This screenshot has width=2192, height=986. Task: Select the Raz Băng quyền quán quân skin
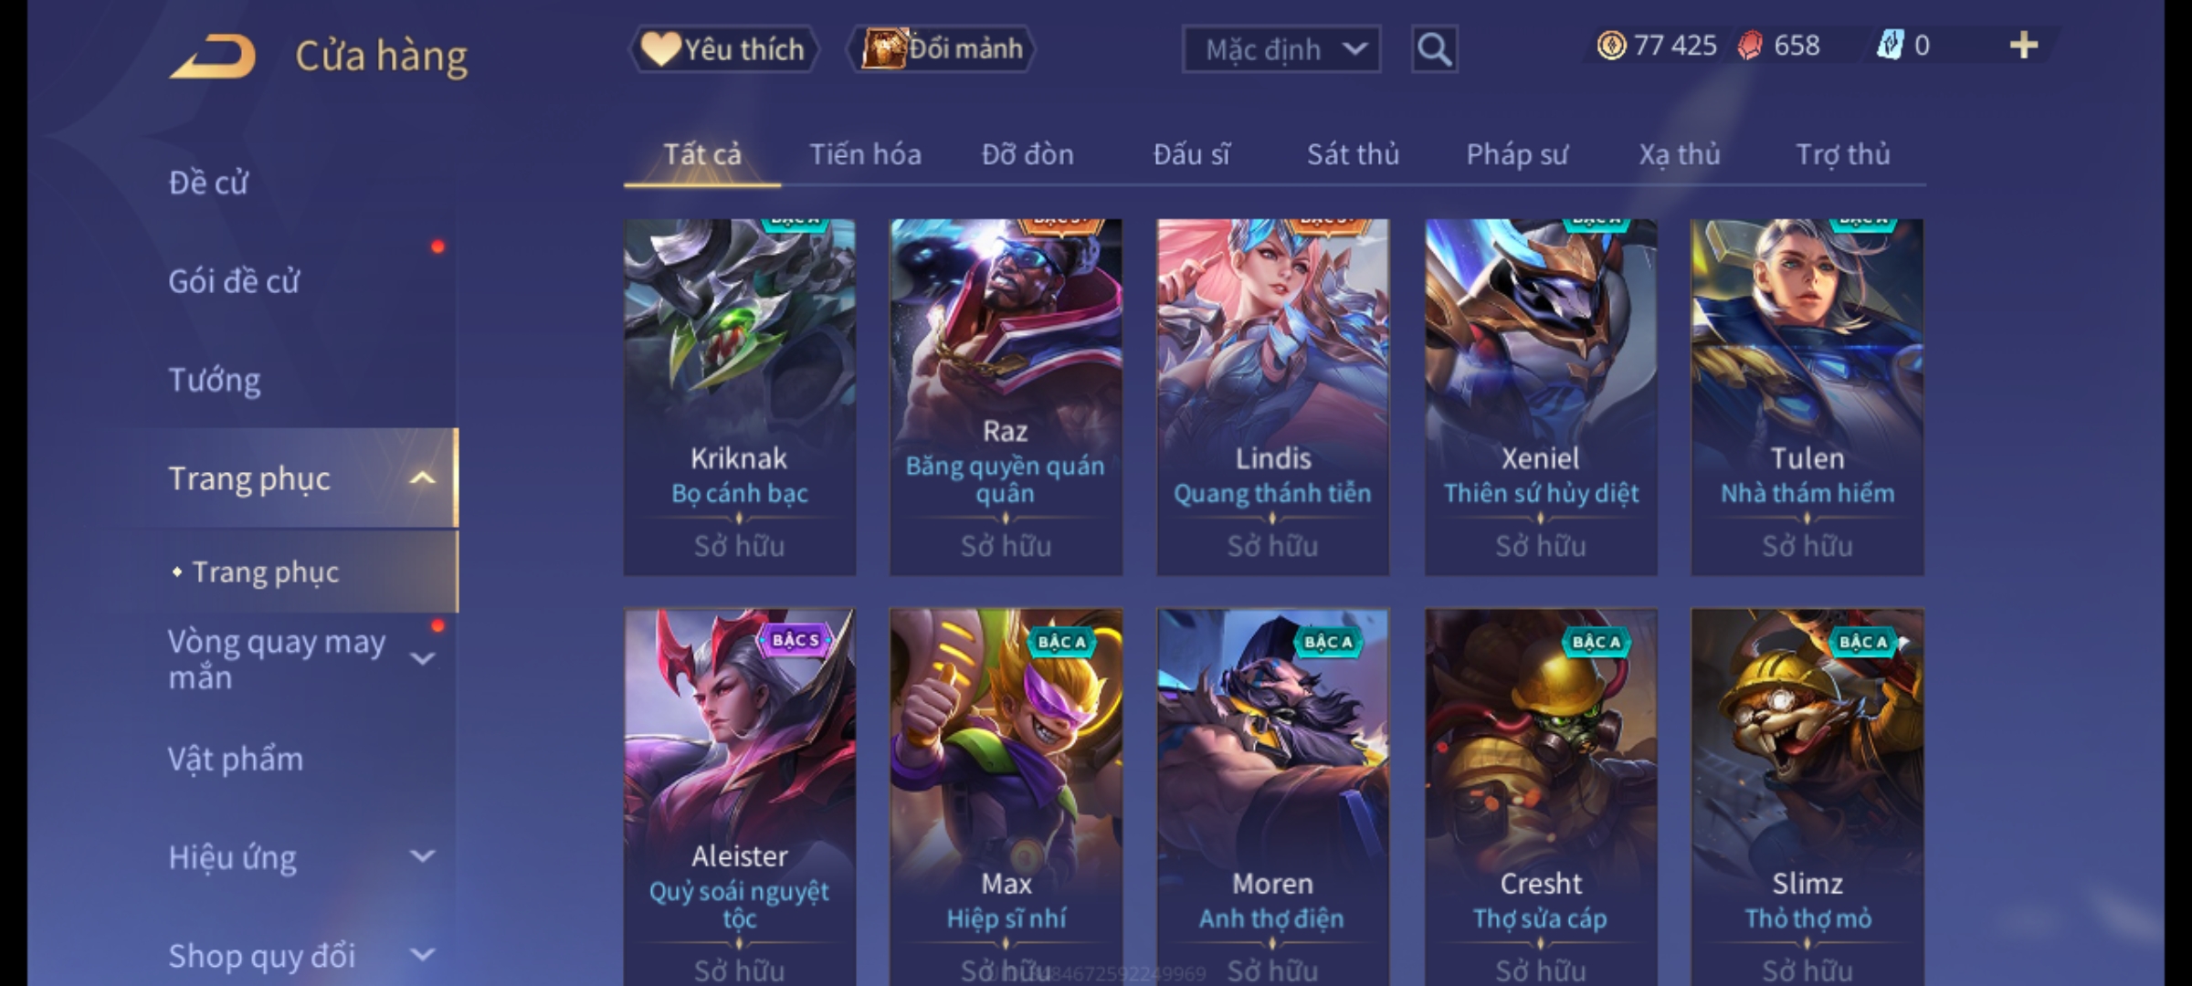pyautogui.click(x=1006, y=397)
